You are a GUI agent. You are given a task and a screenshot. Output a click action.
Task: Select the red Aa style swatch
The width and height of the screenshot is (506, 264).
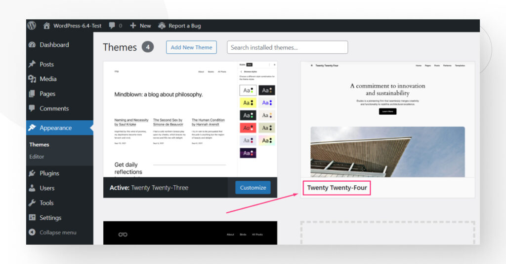[248, 128]
